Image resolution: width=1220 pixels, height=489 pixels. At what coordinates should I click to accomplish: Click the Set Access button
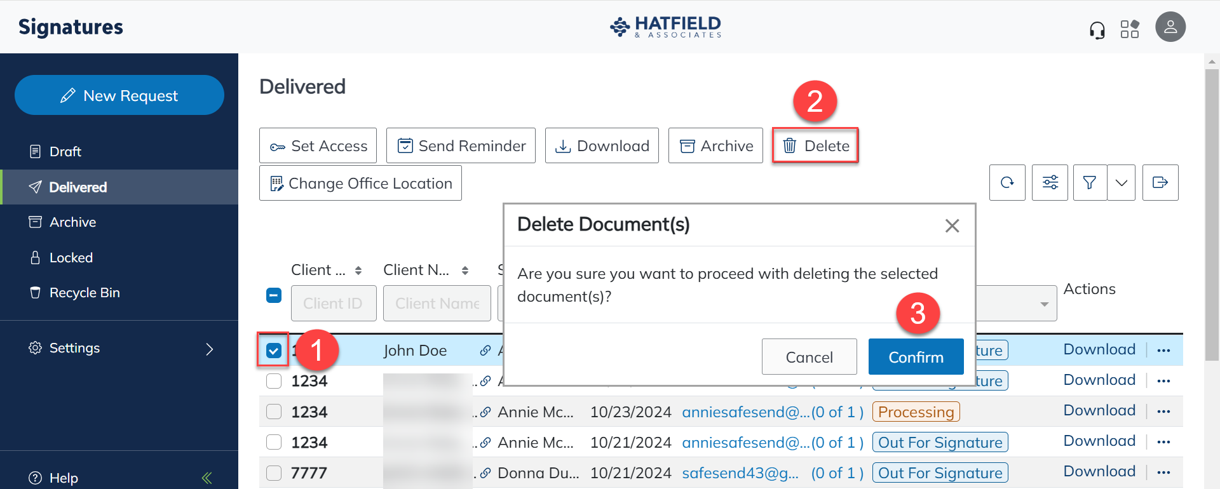pyautogui.click(x=318, y=145)
